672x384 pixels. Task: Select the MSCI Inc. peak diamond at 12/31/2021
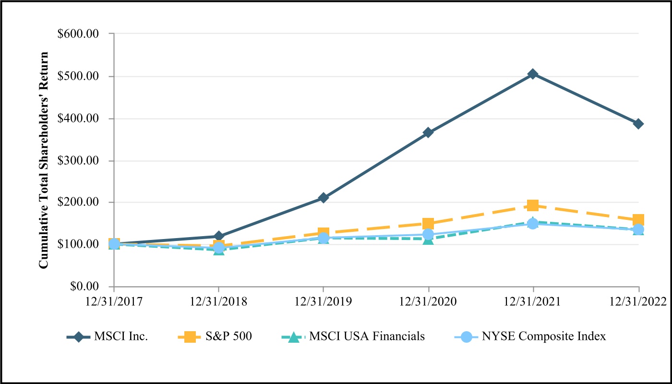[x=532, y=74]
